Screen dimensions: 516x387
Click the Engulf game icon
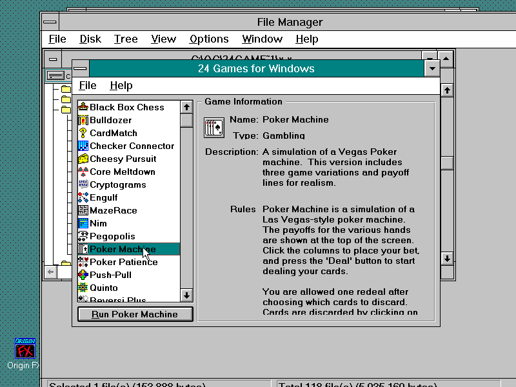[x=83, y=197]
